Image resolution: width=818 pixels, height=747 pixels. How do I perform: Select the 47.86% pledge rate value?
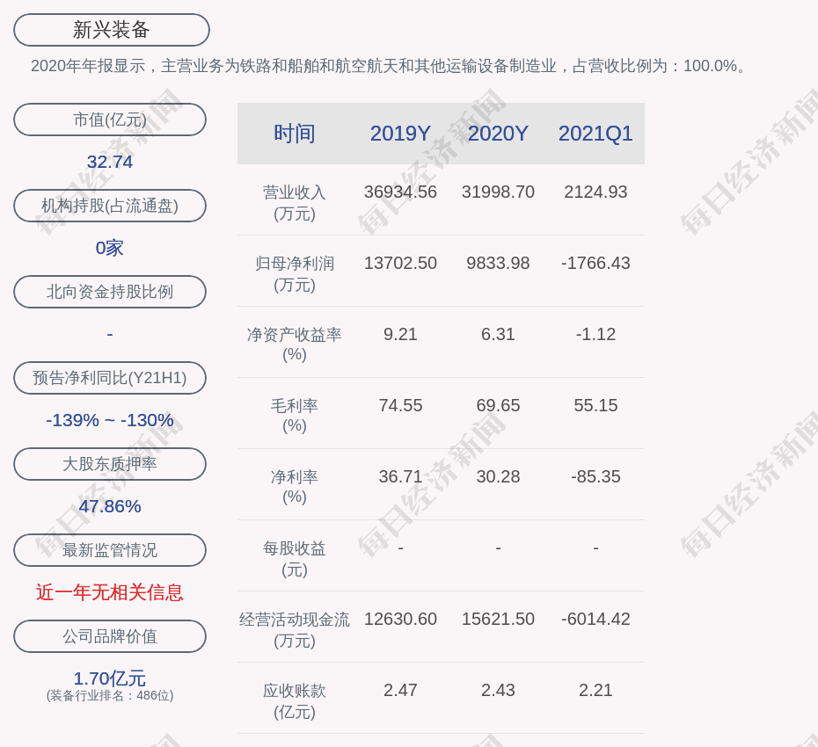pos(110,505)
